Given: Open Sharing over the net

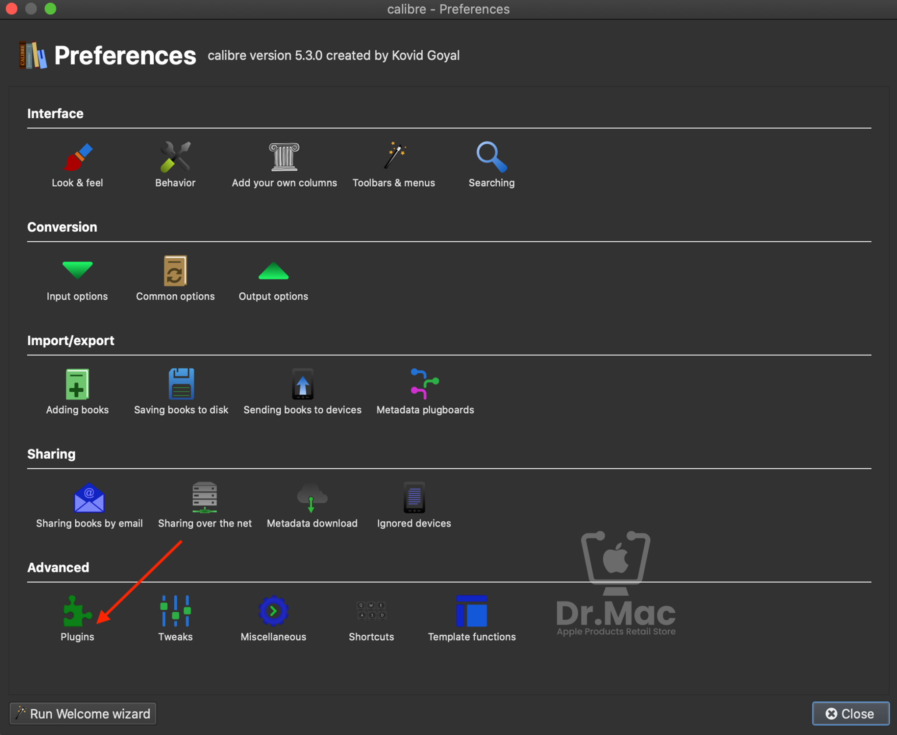Looking at the screenshot, I should coord(205,505).
